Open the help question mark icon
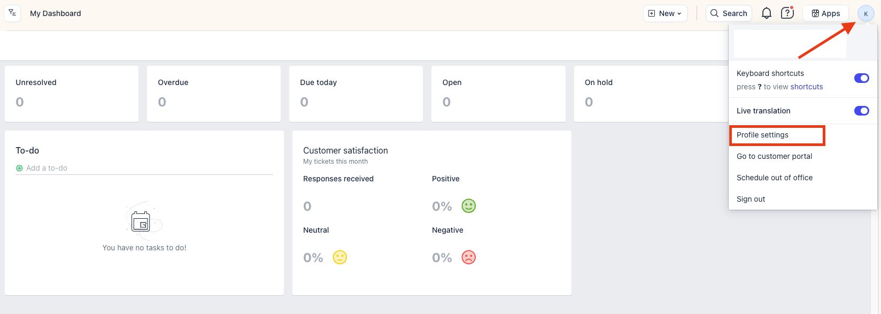The width and height of the screenshot is (881, 314). pos(787,13)
